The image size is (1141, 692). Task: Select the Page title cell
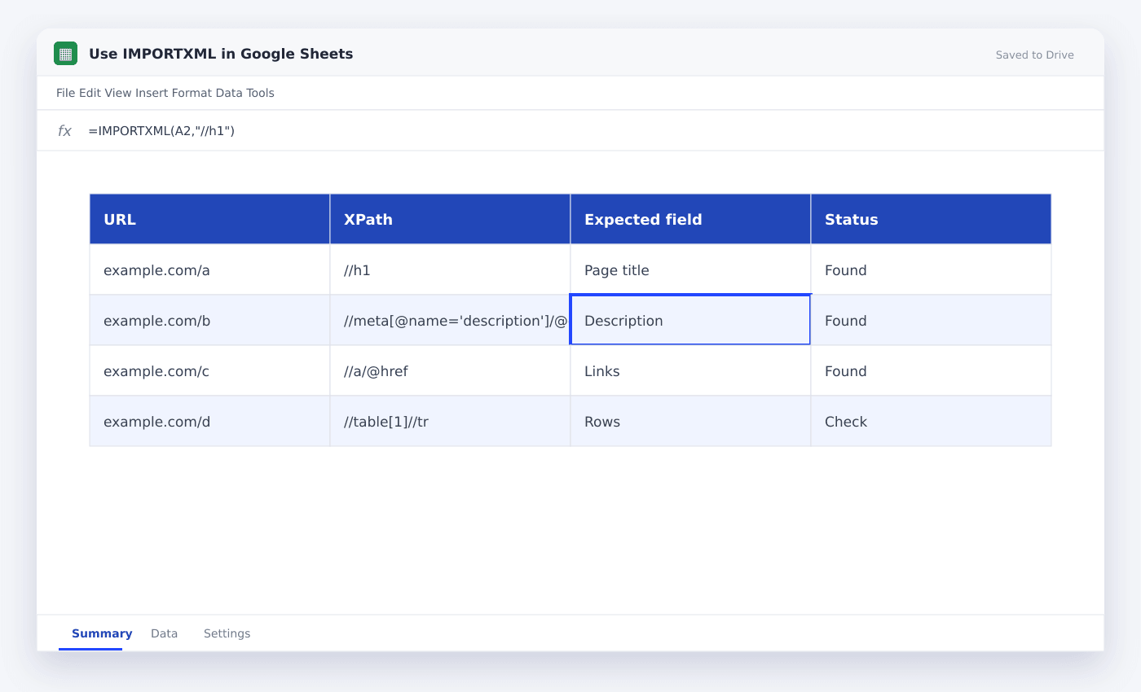(690, 269)
